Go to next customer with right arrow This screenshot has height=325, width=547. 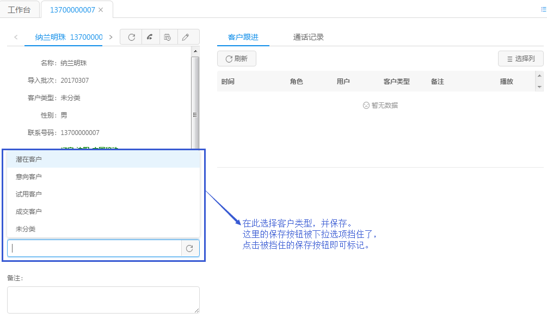point(111,37)
